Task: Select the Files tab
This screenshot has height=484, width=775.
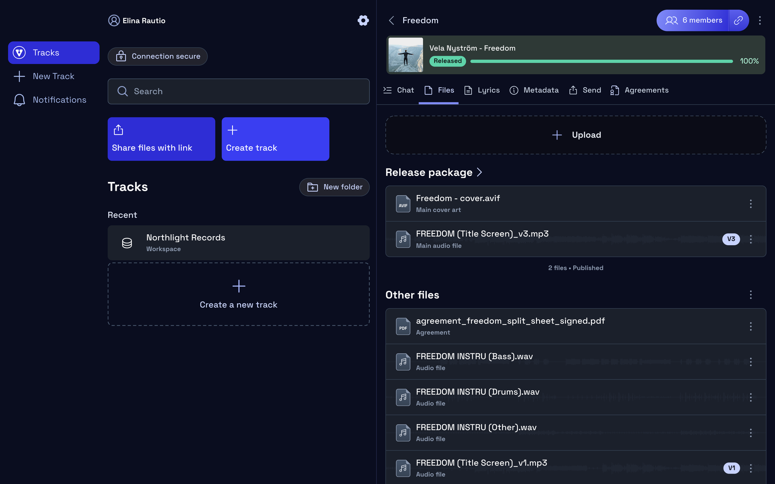Action: tap(439, 90)
